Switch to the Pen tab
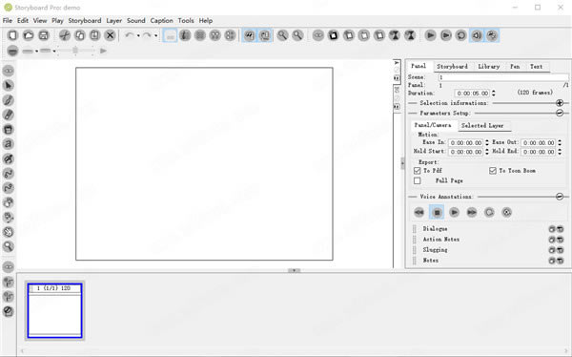The image size is (572, 357). pos(515,67)
